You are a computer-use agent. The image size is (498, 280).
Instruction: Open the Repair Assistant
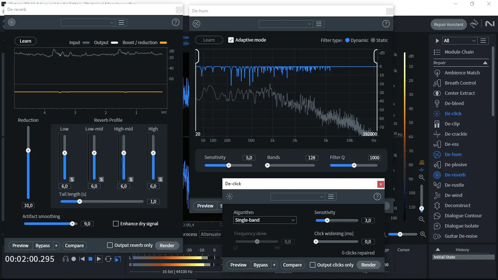(x=449, y=24)
